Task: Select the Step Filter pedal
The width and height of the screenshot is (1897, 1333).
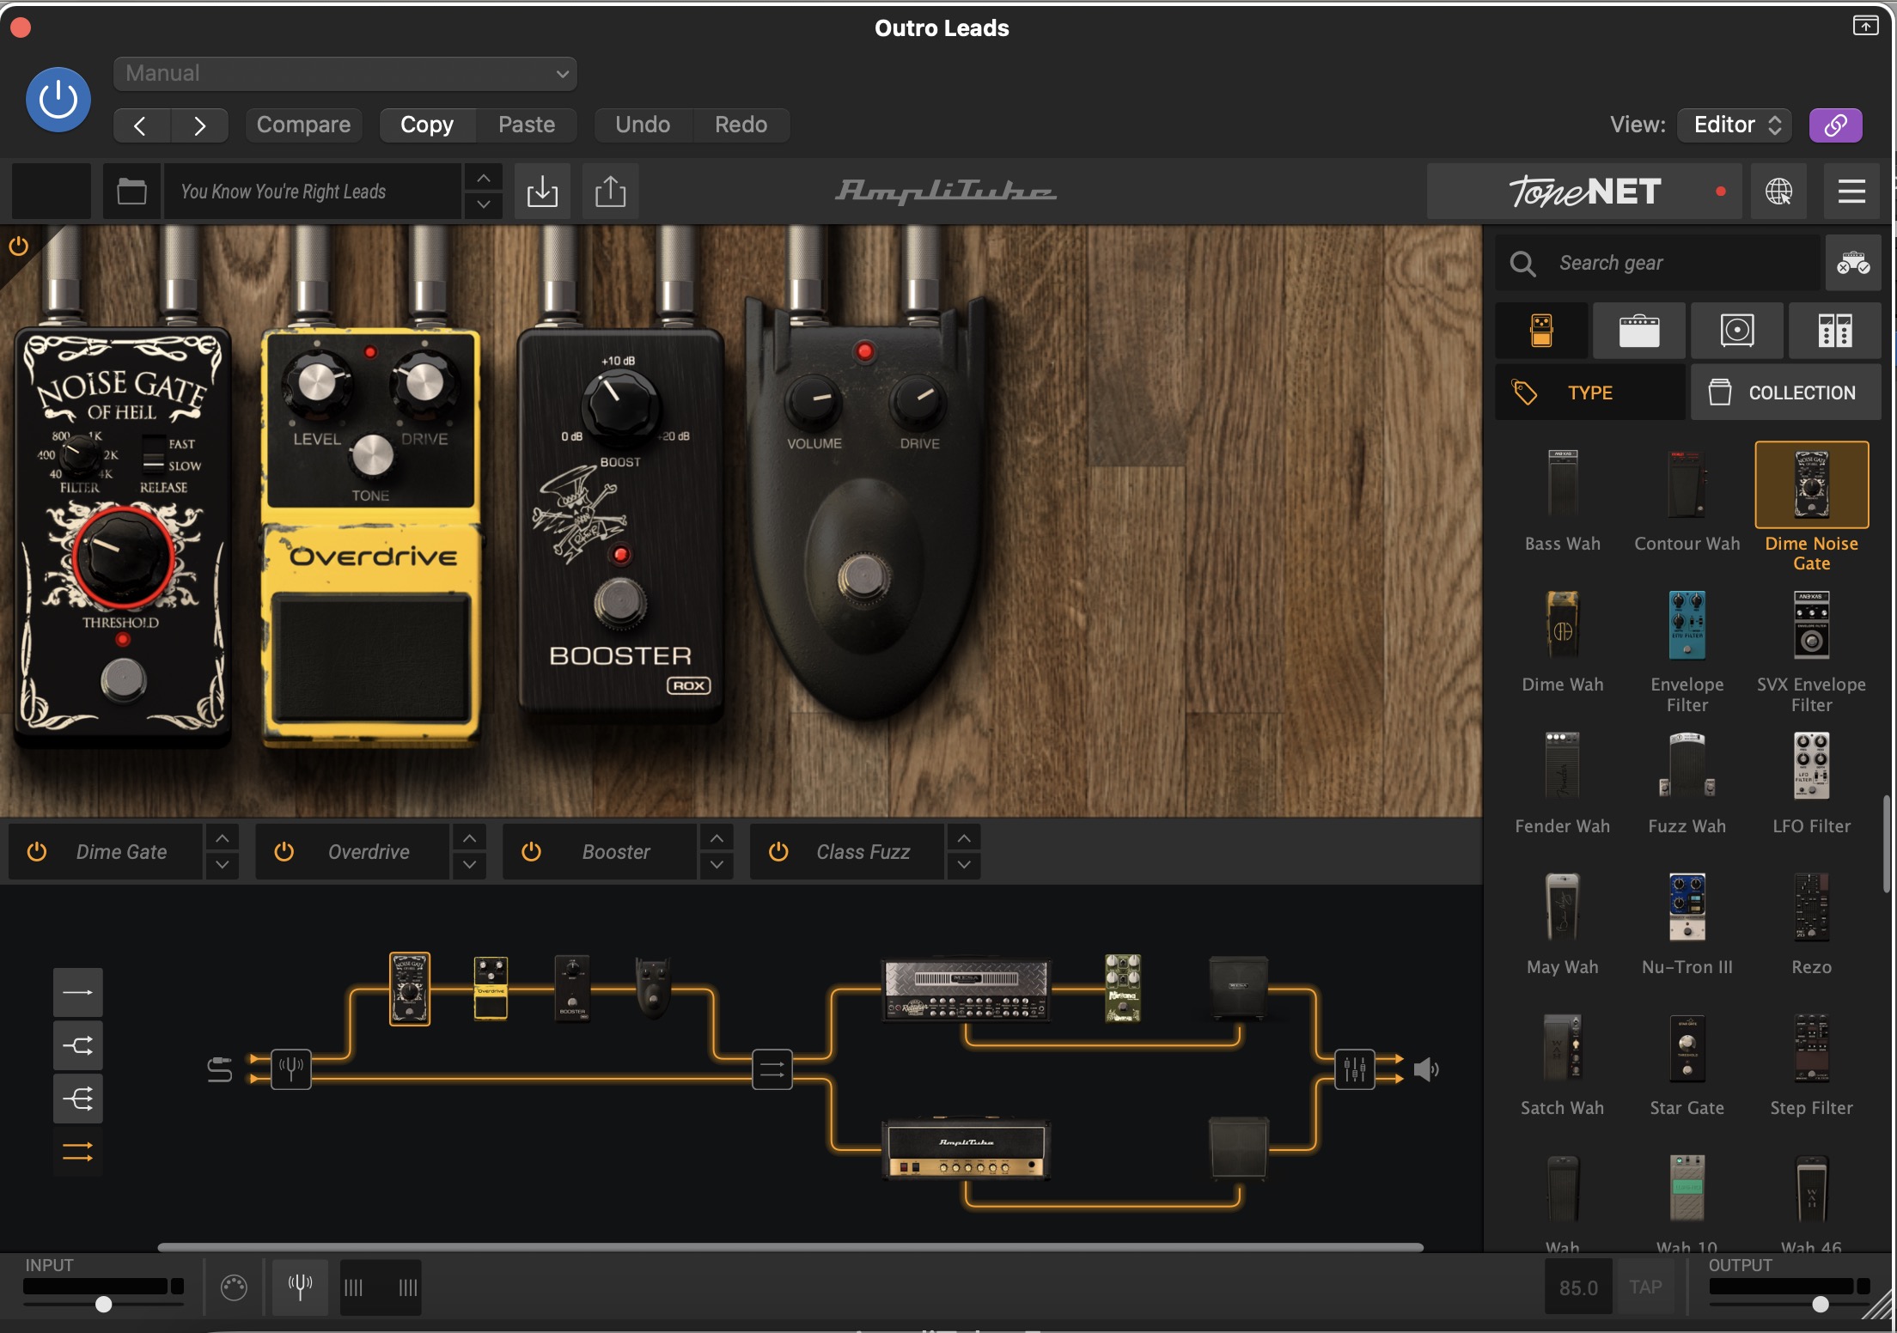Action: coord(1812,1064)
